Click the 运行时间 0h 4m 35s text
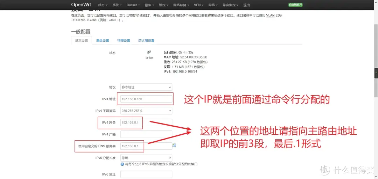Viewport: 378px width, 179px height. click(x=178, y=52)
